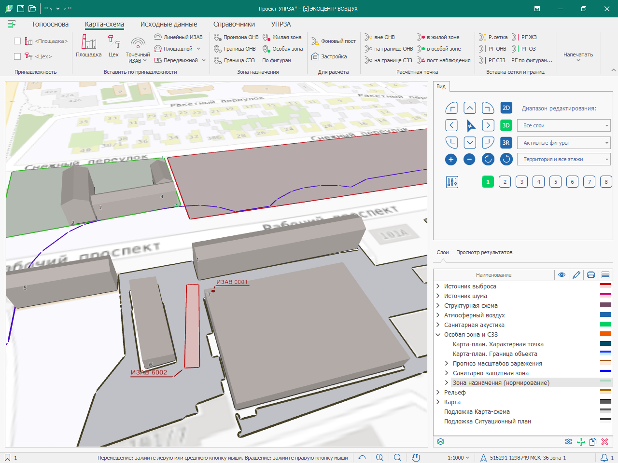Screen dimensions: 618x463
Task: Rotate view clockwise in the Вид panel
Action: coord(488,159)
